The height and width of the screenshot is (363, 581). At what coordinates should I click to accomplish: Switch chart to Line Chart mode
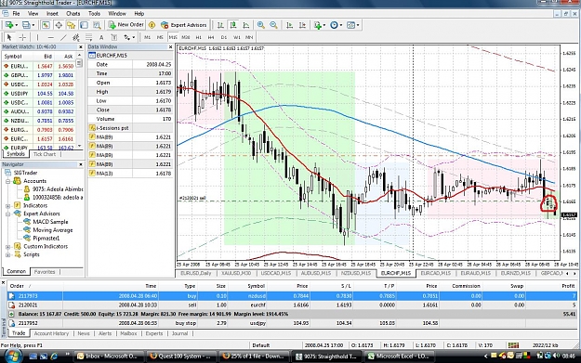pos(245,25)
